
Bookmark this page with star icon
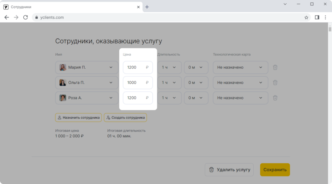click(306, 17)
